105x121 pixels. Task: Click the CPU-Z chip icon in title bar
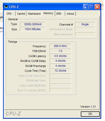coord(6,7)
